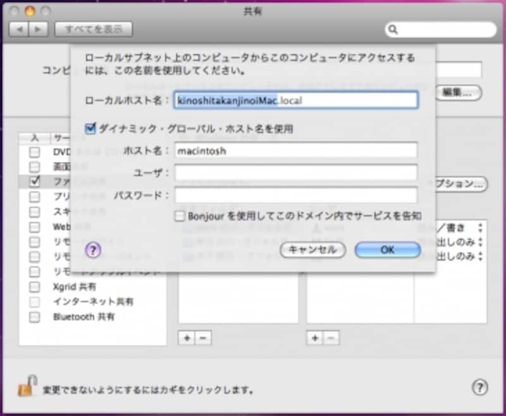The height and width of the screenshot is (416, 506).
Task: Open help via the bottom-right question mark
Action: pos(480,388)
